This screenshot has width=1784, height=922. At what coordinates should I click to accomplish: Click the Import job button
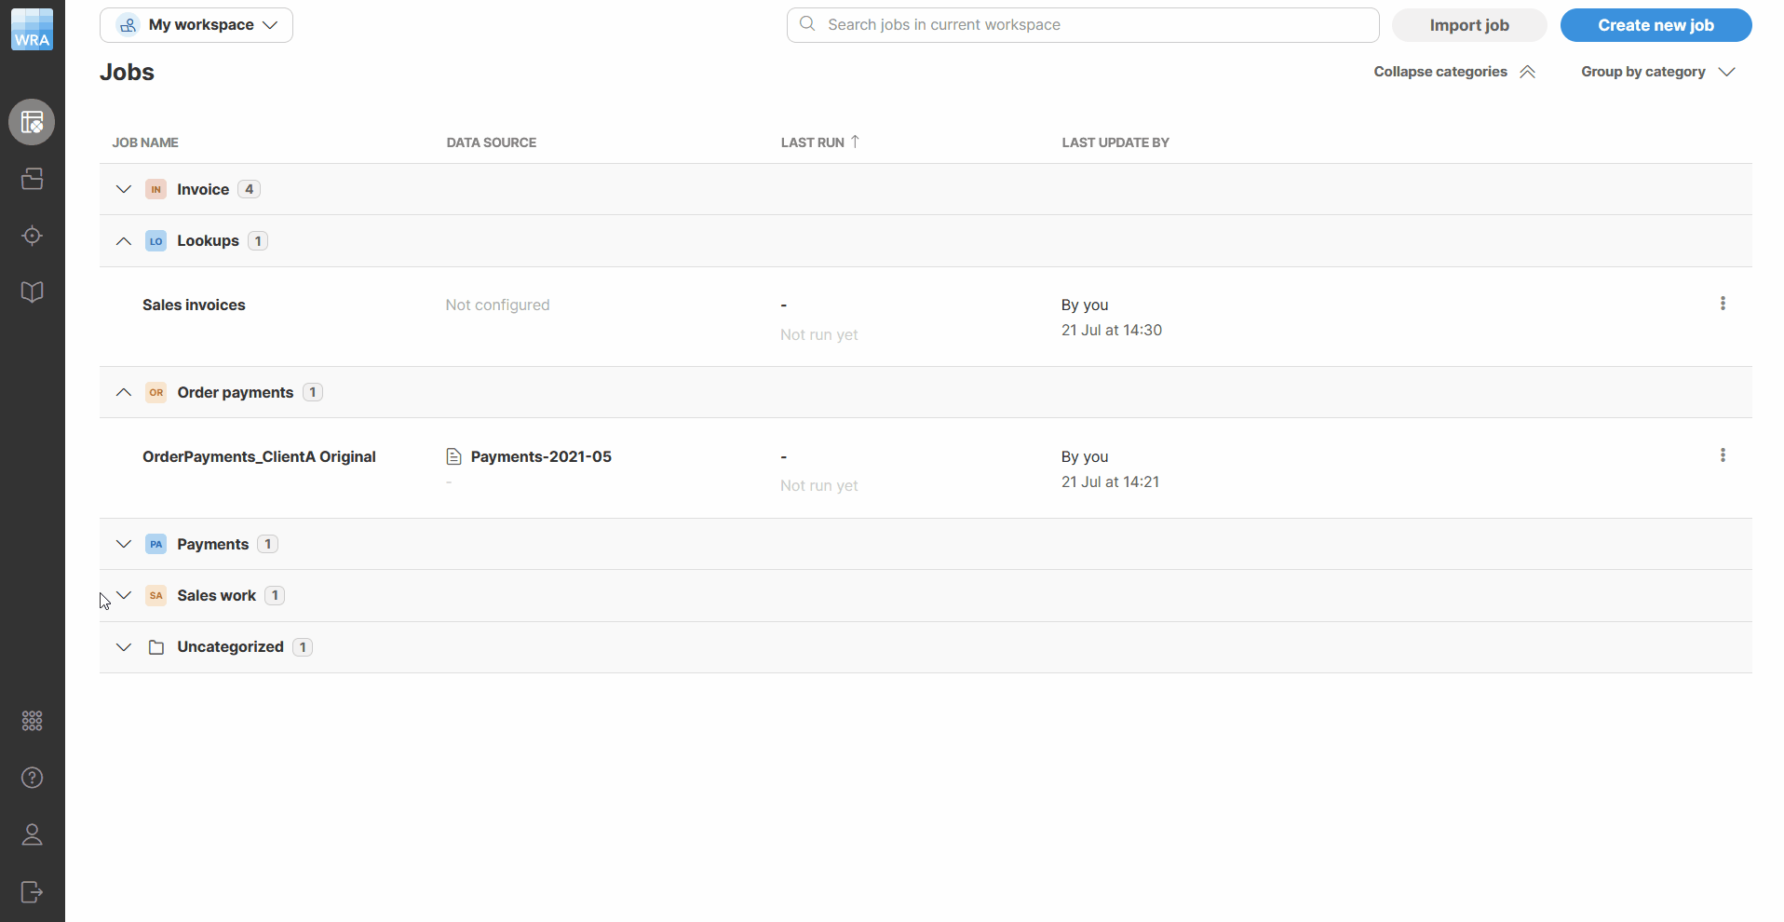pyautogui.click(x=1469, y=25)
